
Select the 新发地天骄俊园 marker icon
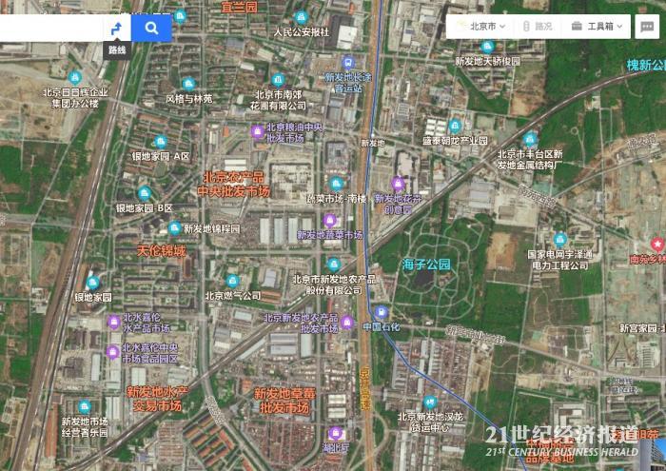[487, 47]
